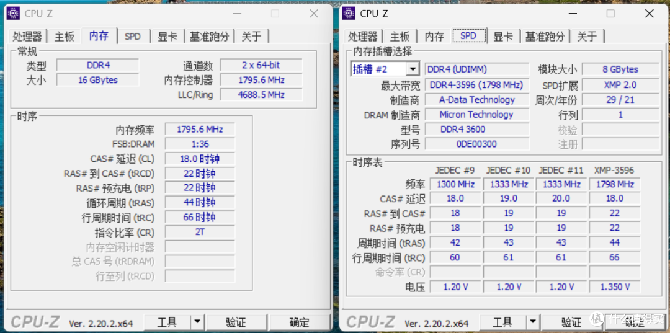Click the tRAS 44 时钟 value
The height and width of the screenshot is (333, 670).
[200, 202]
